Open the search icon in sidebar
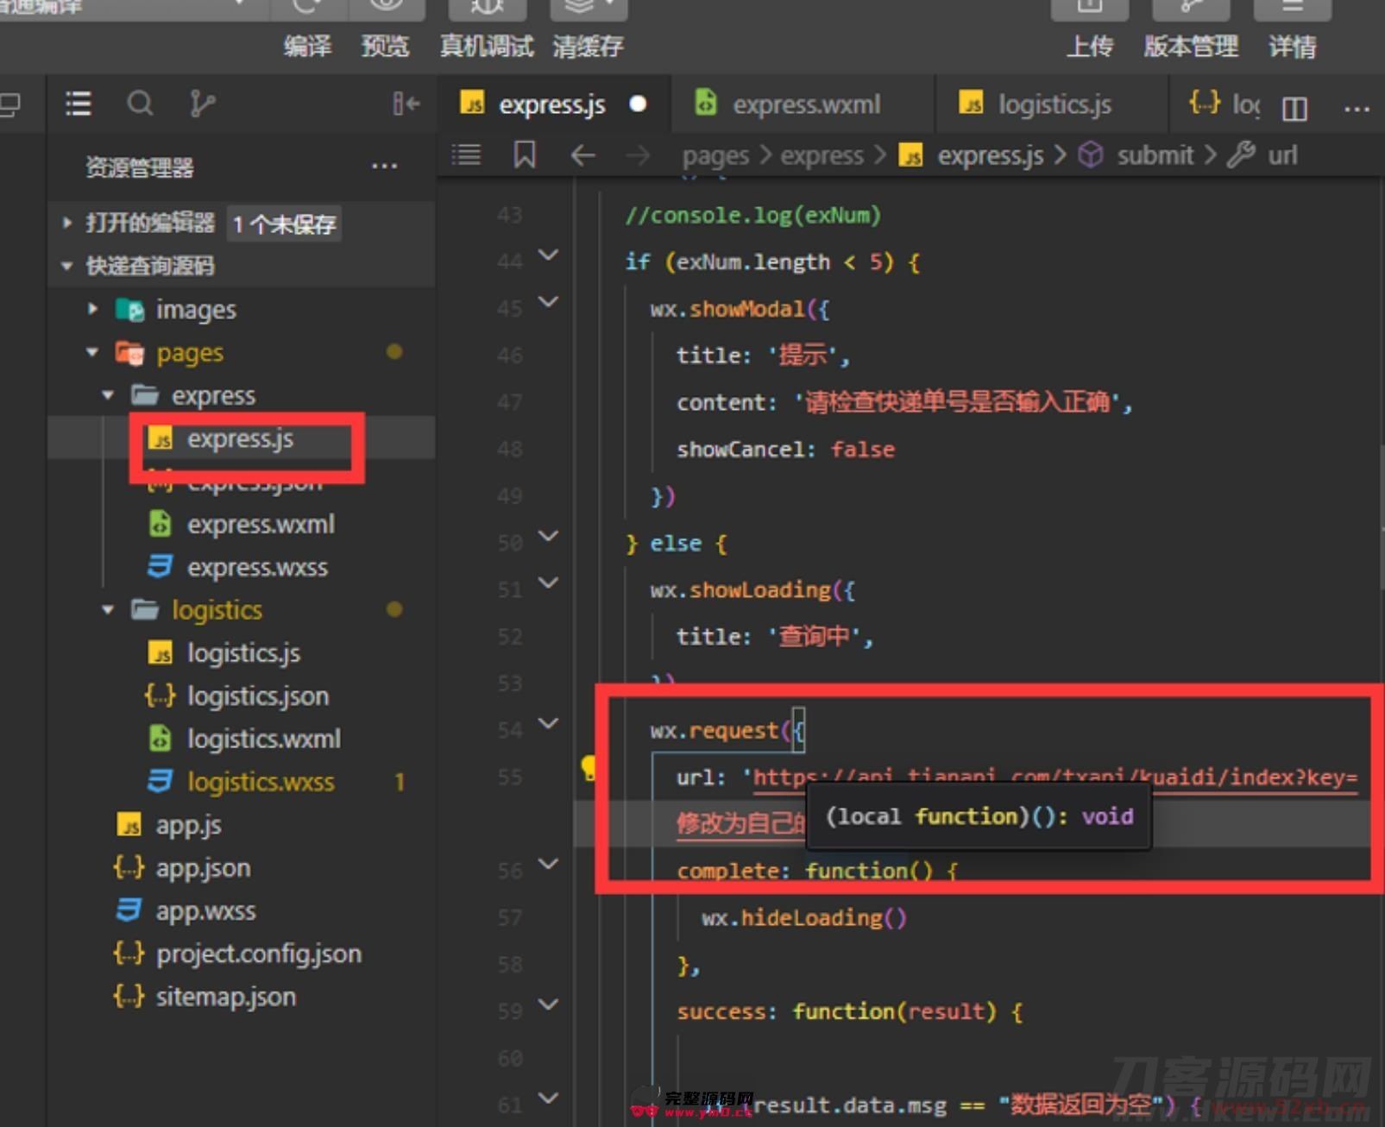1385x1127 pixels. tap(140, 104)
